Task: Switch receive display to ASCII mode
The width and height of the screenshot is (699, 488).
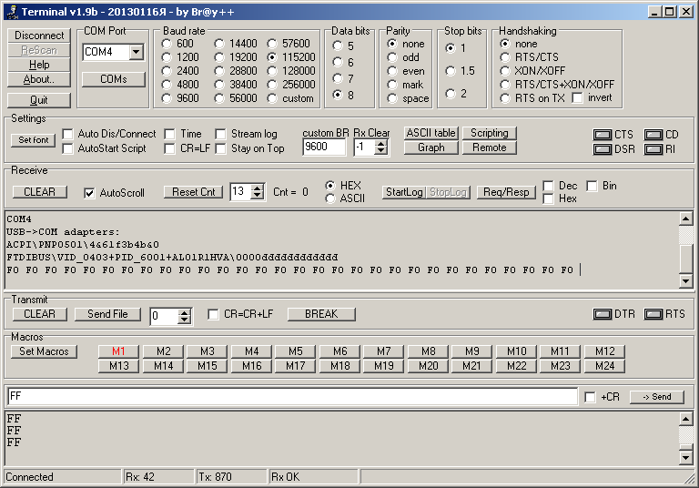Action: (330, 198)
